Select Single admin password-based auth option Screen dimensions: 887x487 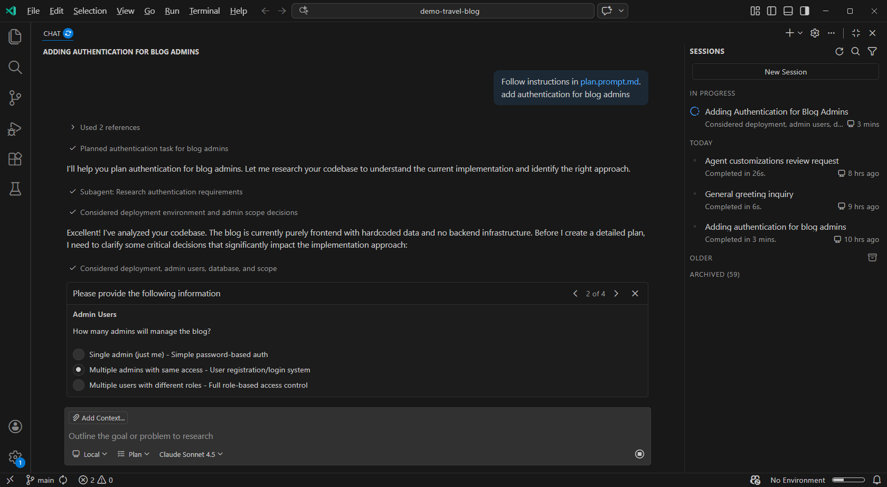(x=78, y=354)
